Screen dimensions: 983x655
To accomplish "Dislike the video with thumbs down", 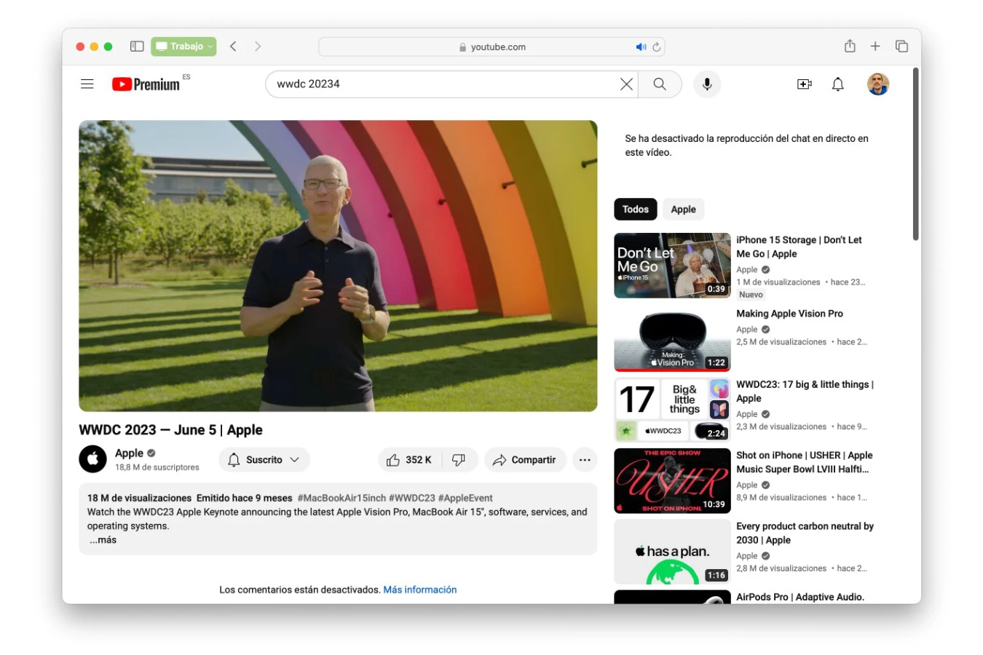I will [459, 460].
